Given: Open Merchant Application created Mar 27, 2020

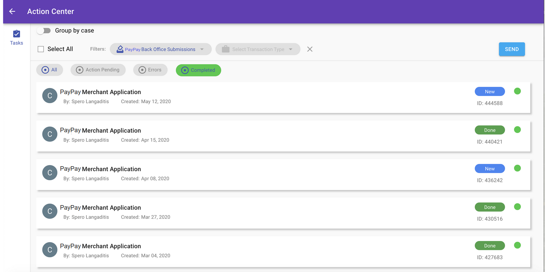Looking at the screenshot, I should pyautogui.click(x=283, y=213).
